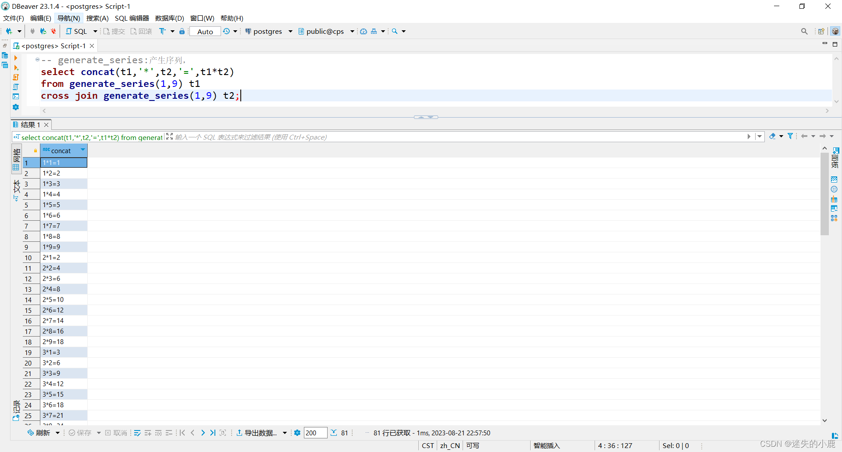Image resolution: width=842 pixels, height=452 pixels.
Task: Open the export data dropdown arrow
Action: coord(285,433)
